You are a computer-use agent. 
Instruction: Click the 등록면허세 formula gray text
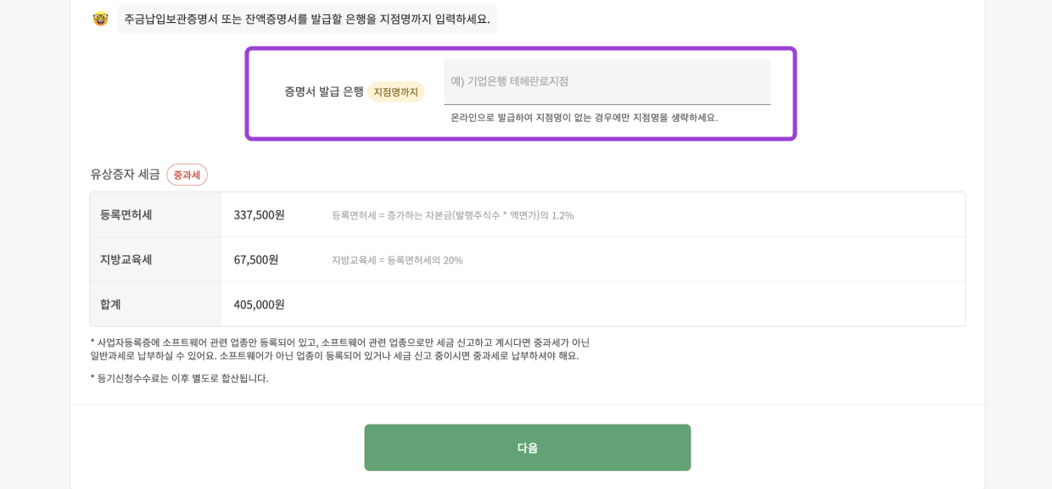[455, 215]
